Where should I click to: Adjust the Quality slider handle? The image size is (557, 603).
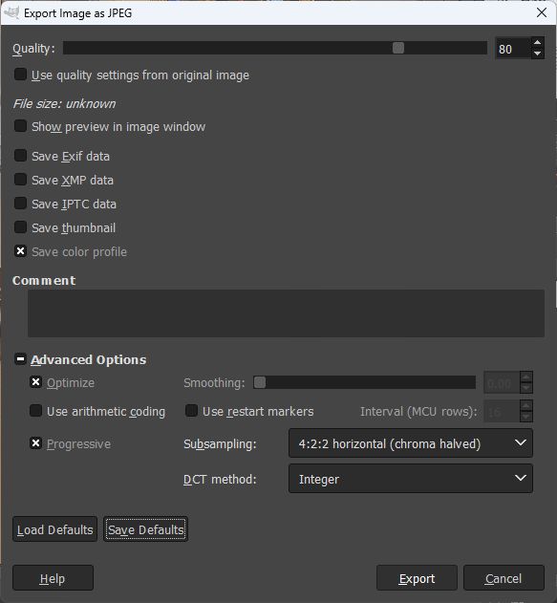pyautogui.click(x=398, y=48)
